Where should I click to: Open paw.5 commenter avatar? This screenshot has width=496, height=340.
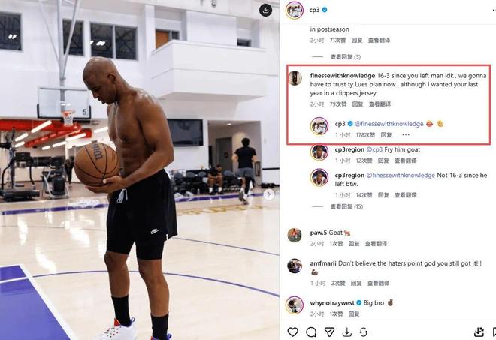tap(295, 235)
